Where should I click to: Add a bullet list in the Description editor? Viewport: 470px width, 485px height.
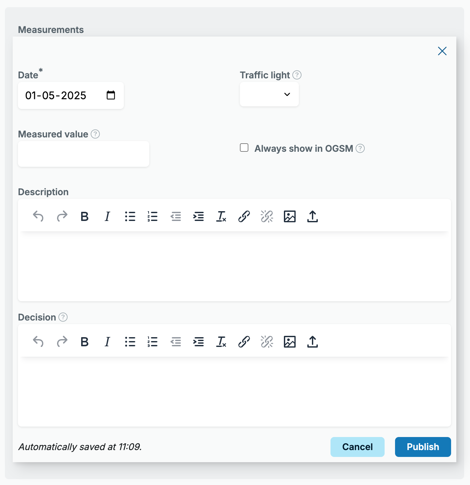(130, 216)
